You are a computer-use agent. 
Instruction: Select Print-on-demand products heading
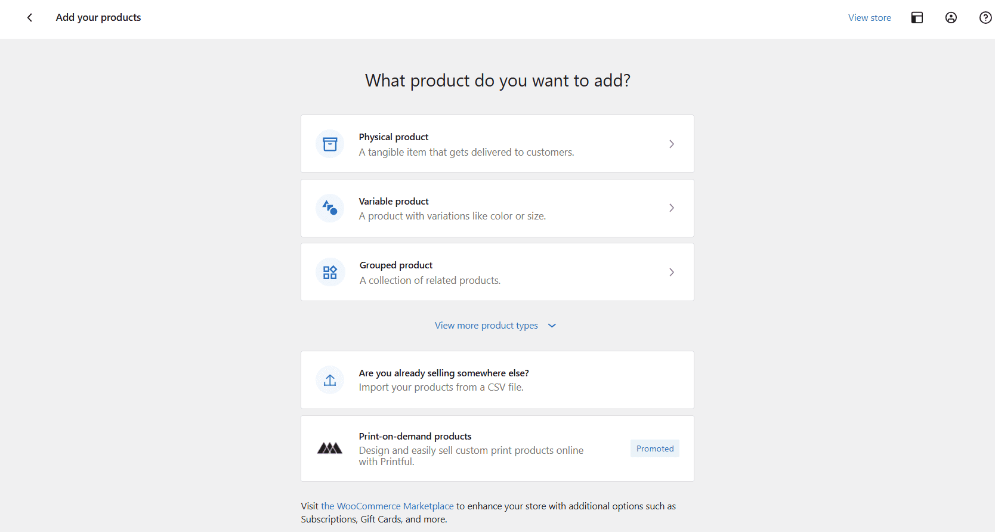[415, 437]
